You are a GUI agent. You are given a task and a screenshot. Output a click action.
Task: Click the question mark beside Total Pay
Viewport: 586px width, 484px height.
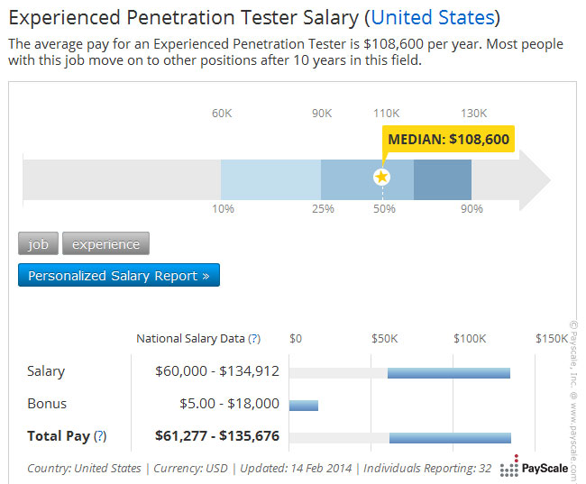coord(100,436)
